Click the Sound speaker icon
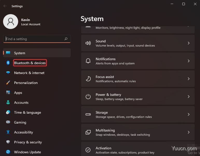The width and height of the screenshot is (200, 156). [88, 43]
